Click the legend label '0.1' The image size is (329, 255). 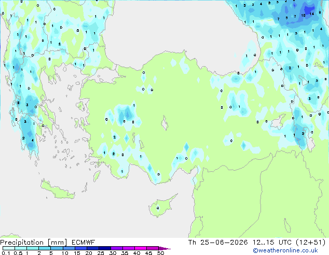pyautogui.click(x=6, y=253)
